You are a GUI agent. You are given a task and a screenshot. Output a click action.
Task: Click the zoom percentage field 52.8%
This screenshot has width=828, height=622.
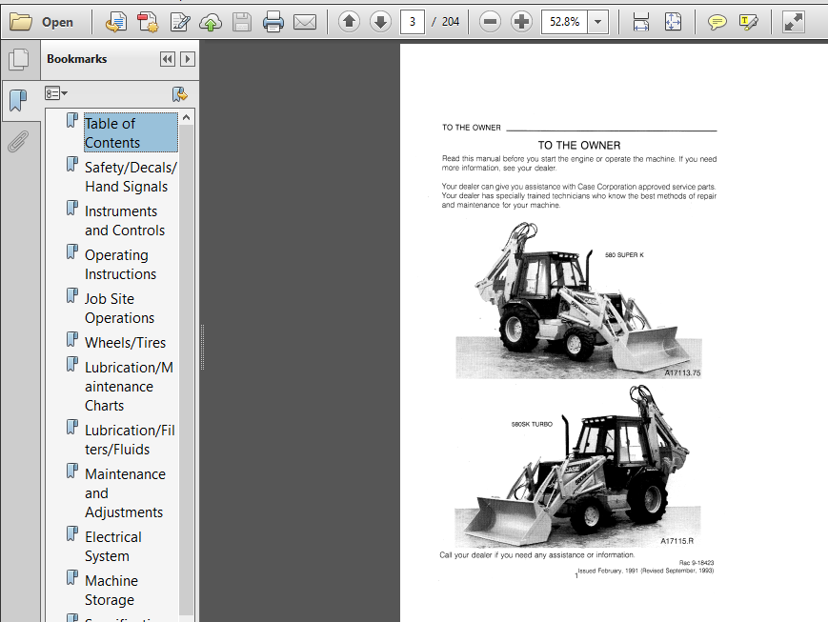564,22
